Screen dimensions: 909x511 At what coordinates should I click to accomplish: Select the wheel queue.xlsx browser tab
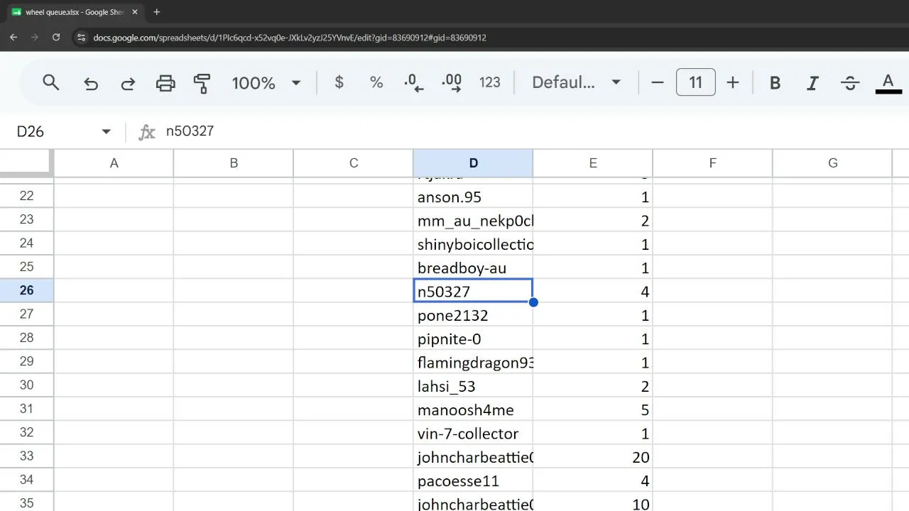coord(74,12)
